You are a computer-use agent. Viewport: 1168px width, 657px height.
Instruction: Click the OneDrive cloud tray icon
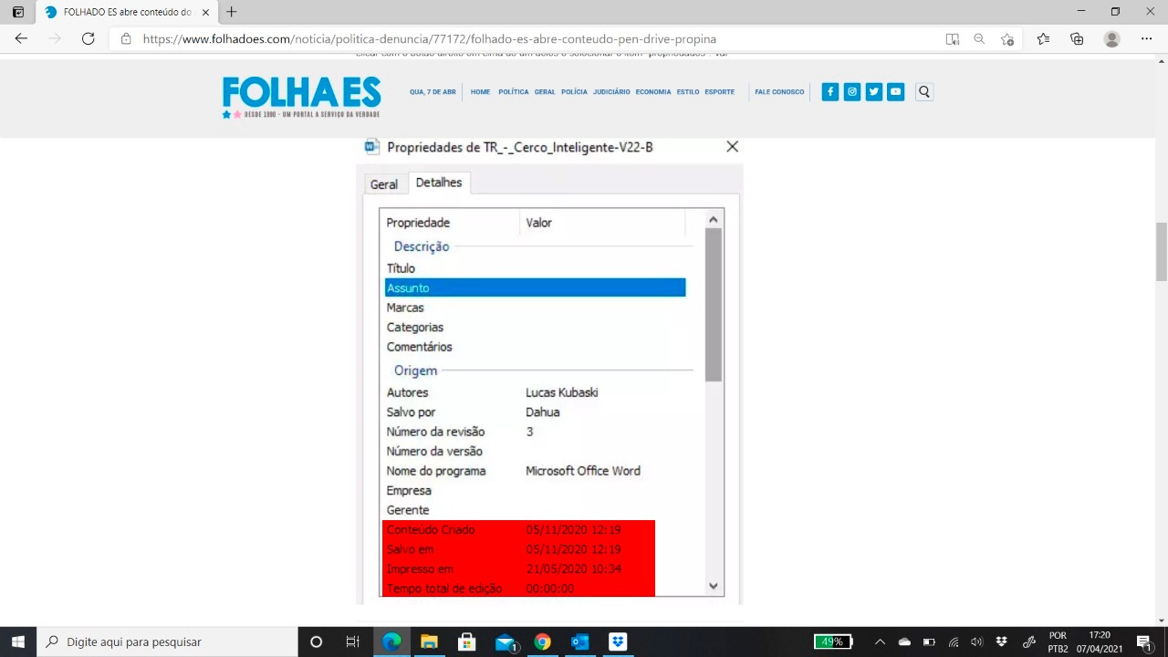(x=904, y=641)
